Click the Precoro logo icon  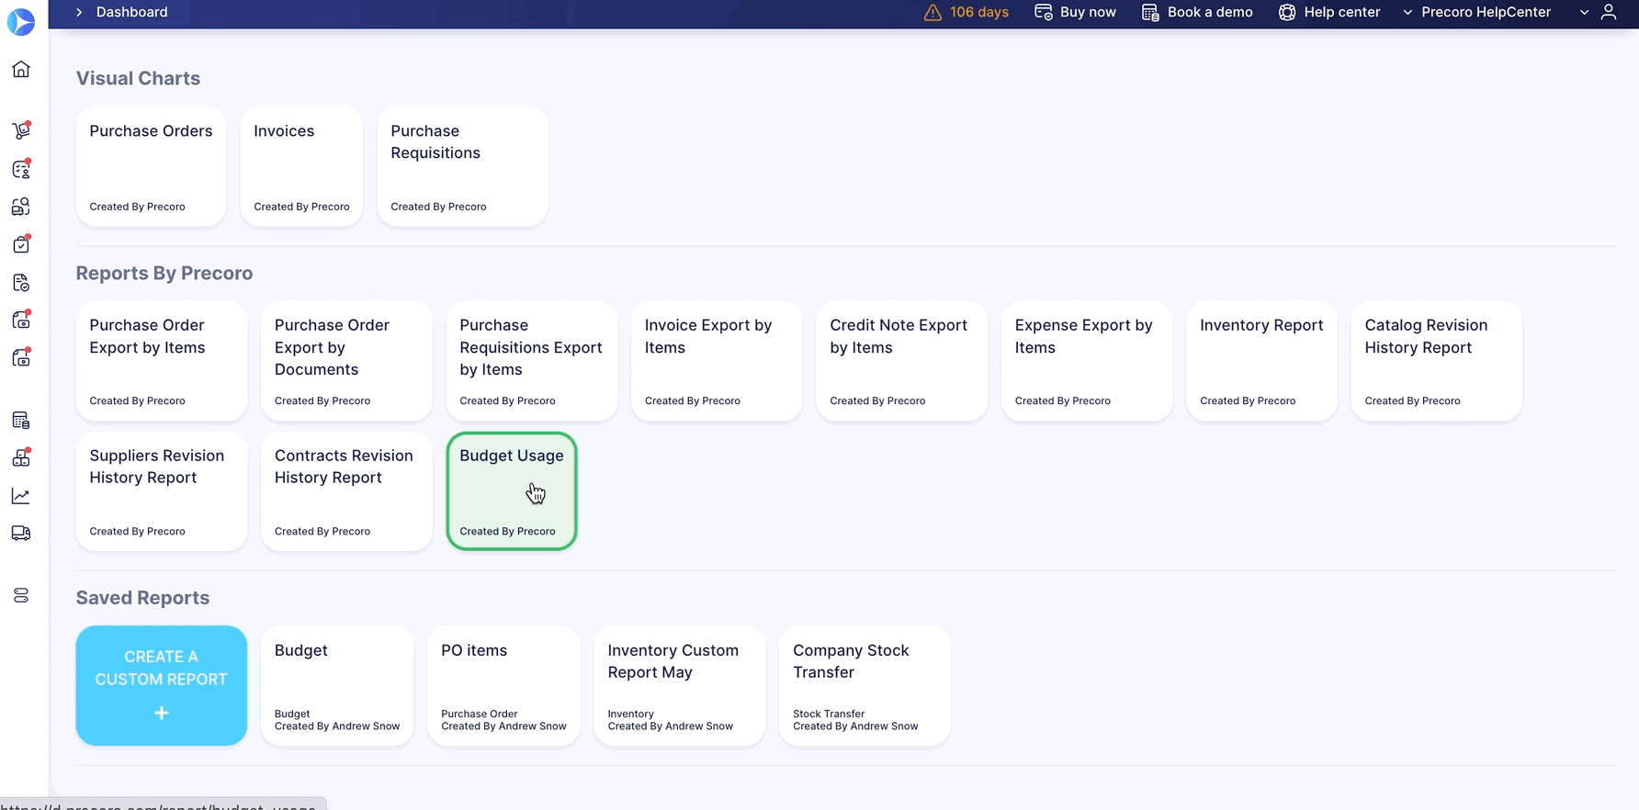21,21
